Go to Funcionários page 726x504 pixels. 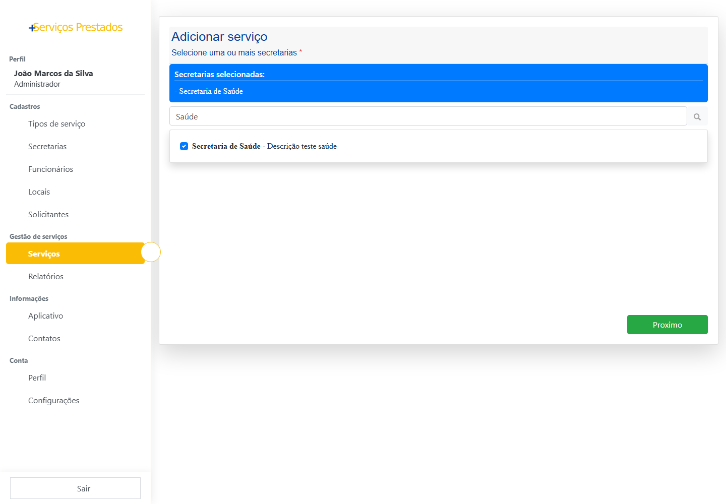point(75,169)
